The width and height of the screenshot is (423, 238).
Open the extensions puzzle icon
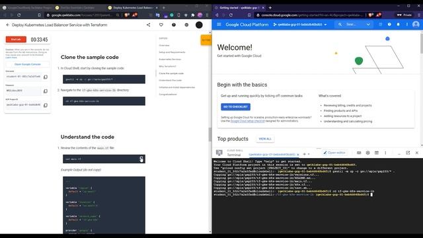point(192,15)
